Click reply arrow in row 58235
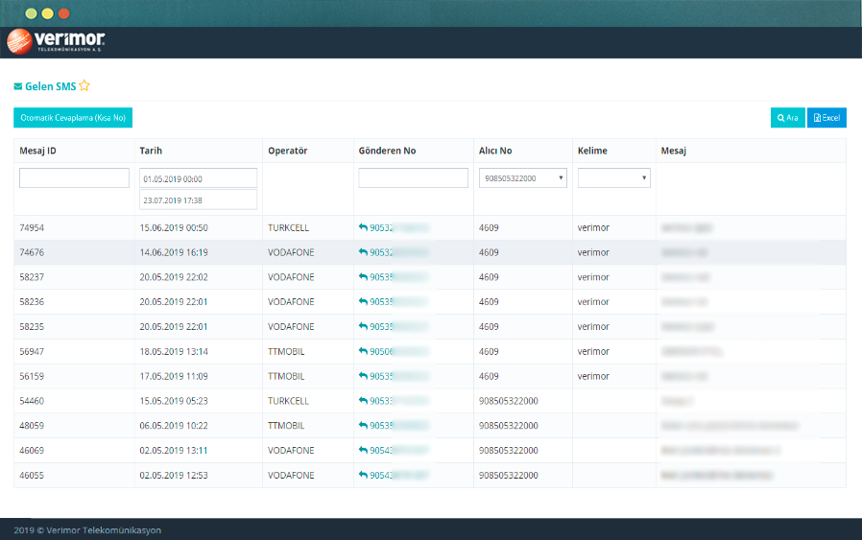The width and height of the screenshot is (862, 540). pyautogui.click(x=363, y=326)
